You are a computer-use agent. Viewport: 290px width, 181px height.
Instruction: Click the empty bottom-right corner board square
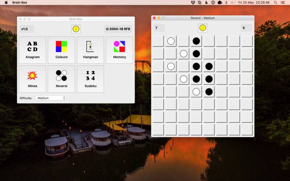[247, 130]
